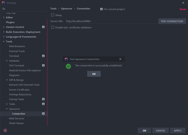Click OK at the bottom of Settings
Image resolution: width=188 pixels, height=135 pixels.
(x=144, y=130)
